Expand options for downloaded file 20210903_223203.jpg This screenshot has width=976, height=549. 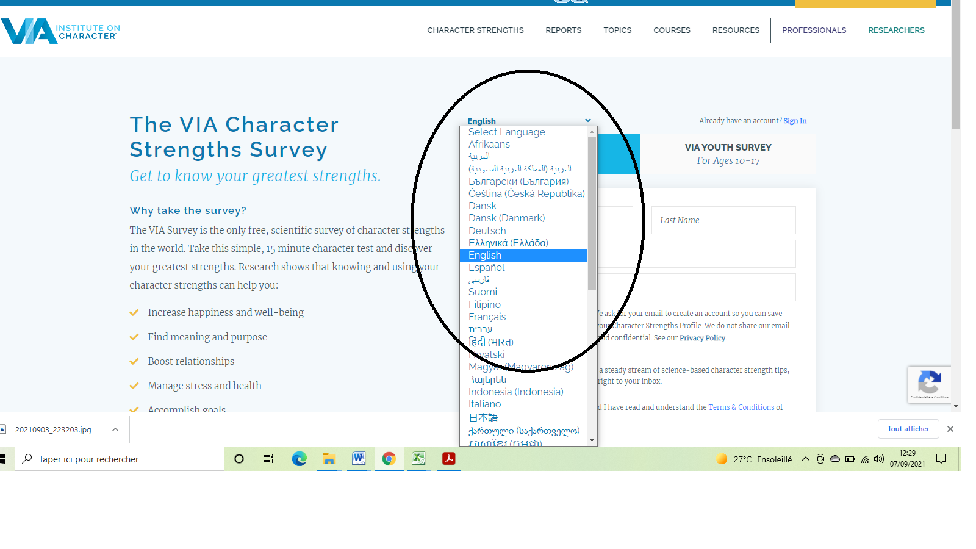[115, 429]
